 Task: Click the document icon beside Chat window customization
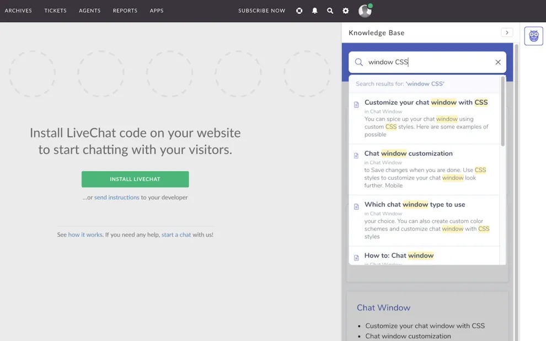(356, 156)
